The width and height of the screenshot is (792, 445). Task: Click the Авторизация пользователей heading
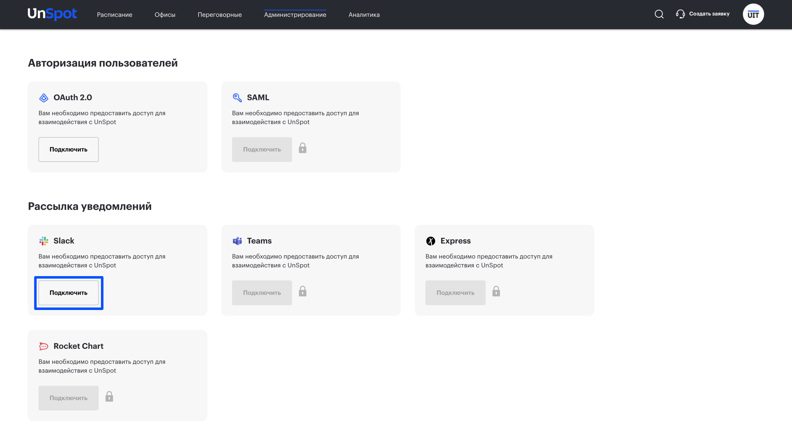point(103,63)
